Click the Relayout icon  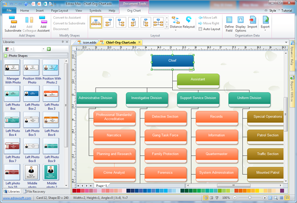coord(189,20)
